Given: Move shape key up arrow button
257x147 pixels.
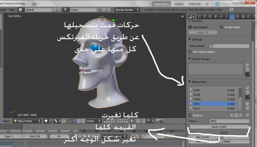Looking at the screenshot, I should pos(247,104).
